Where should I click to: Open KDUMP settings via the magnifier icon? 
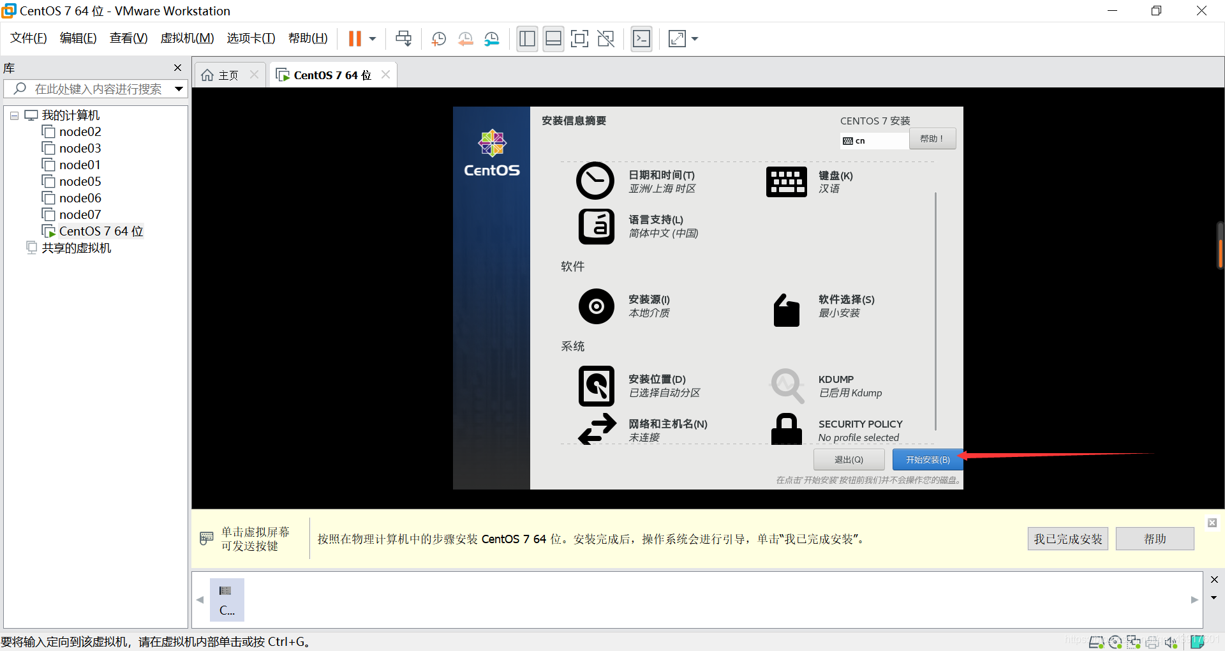pos(787,385)
